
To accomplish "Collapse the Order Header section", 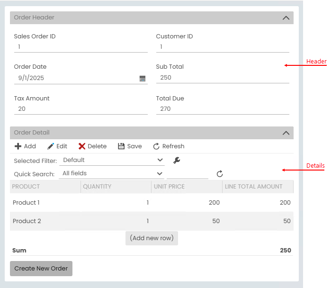I will coord(286,18).
